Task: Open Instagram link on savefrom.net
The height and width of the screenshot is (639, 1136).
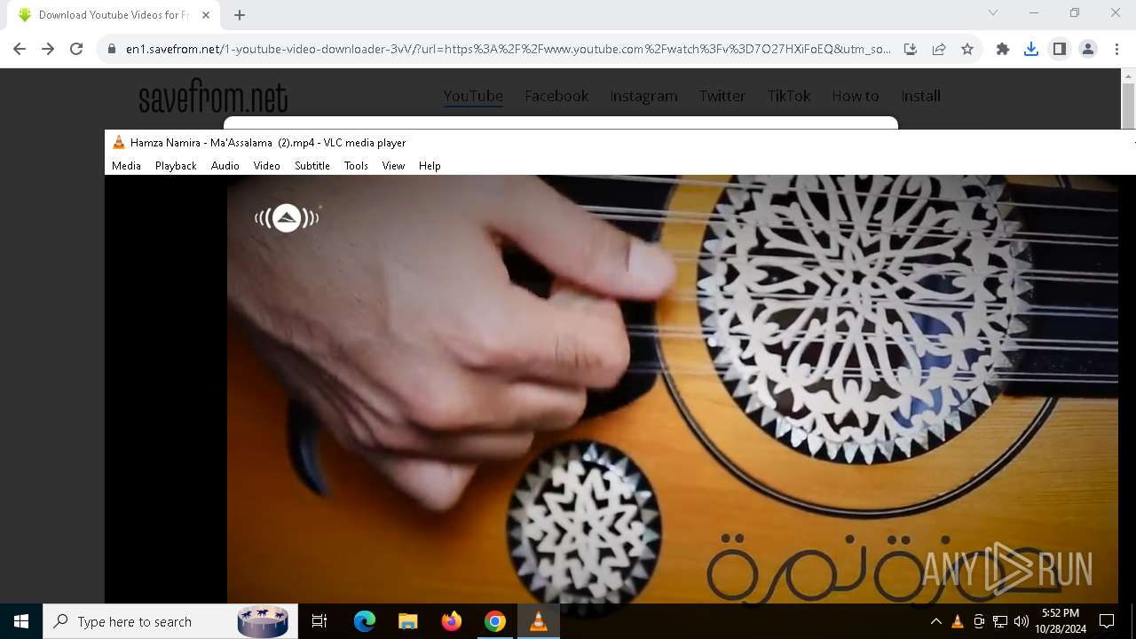Action: pyautogui.click(x=643, y=96)
